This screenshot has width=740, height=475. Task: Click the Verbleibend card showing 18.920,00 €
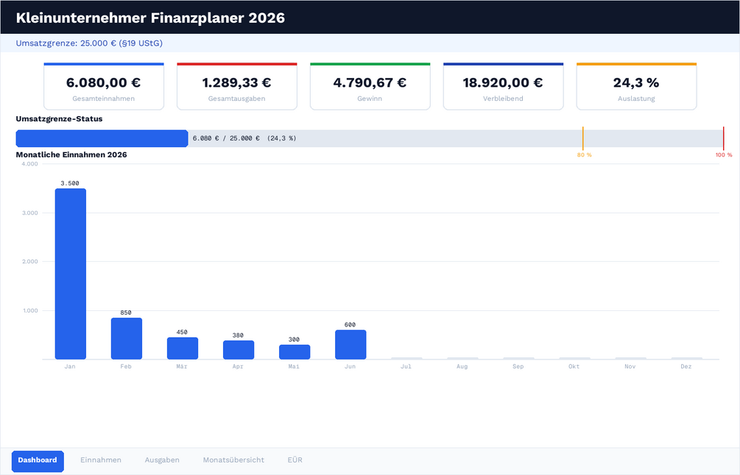[503, 87]
